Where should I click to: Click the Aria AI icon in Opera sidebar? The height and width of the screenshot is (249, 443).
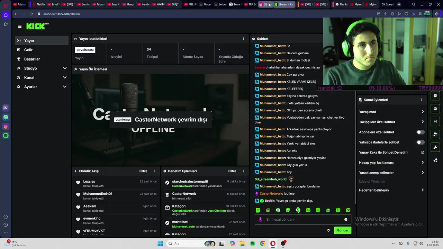coord(6,108)
